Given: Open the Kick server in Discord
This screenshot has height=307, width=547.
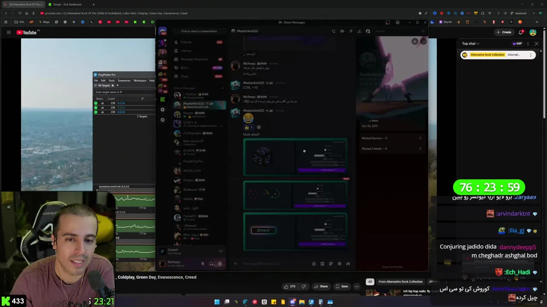Looking at the screenshot, I should coord(162,99).
